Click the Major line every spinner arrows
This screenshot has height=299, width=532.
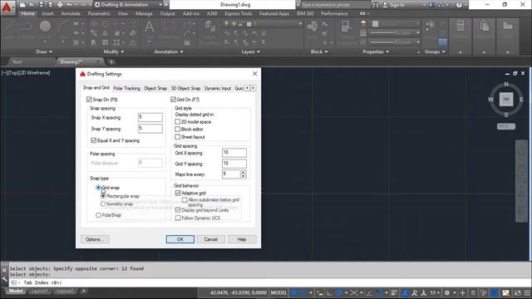(x=243, y=174)
